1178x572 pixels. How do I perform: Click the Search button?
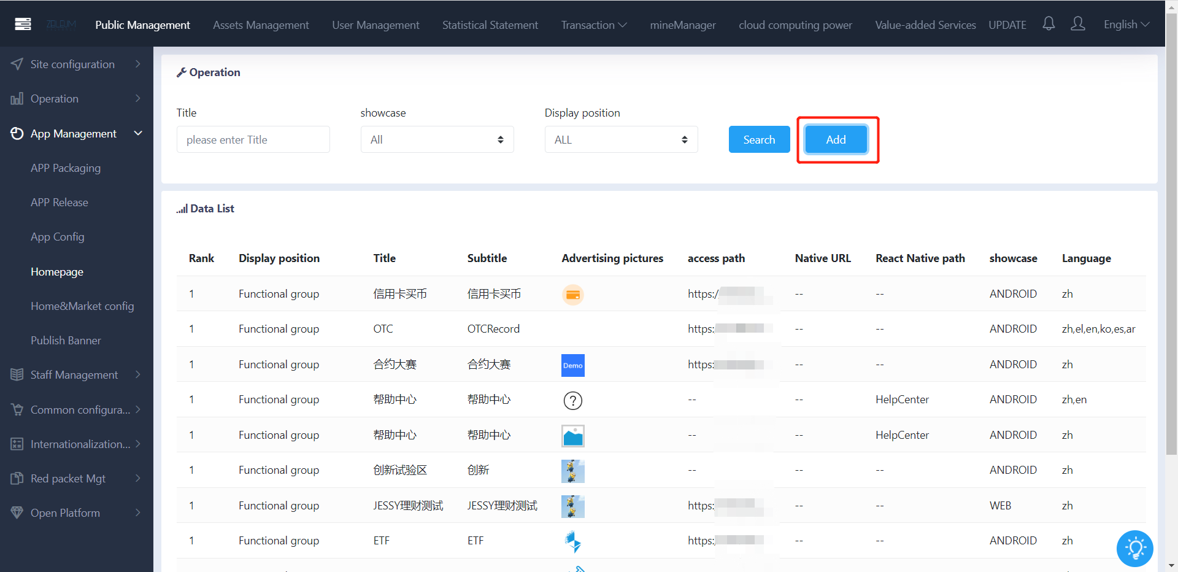760,139
